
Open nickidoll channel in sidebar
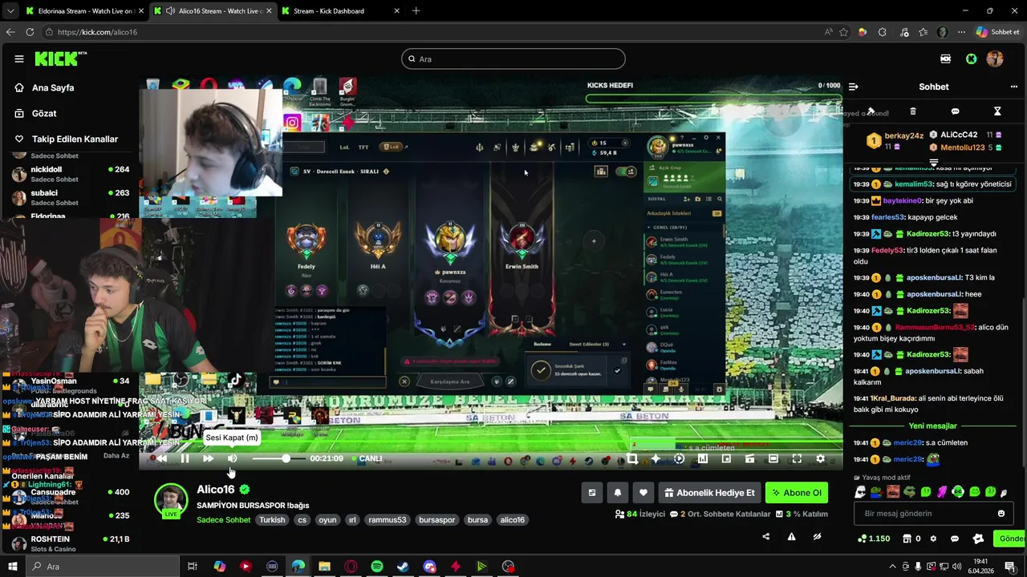71,174
